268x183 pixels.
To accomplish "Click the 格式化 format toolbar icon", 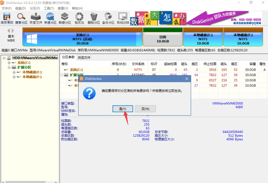I will pyautogui.click(x=79, y=18).
